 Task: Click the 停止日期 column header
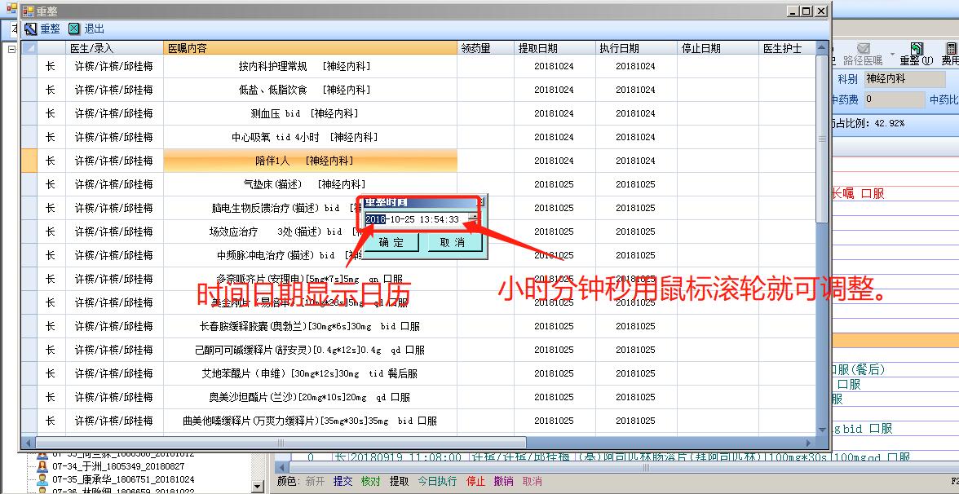click(718, 48)
